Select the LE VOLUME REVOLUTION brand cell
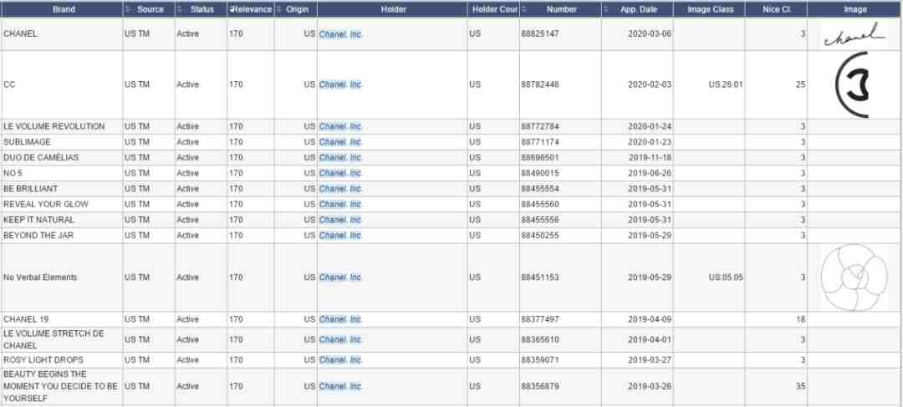903x407 pixels. 62,127
